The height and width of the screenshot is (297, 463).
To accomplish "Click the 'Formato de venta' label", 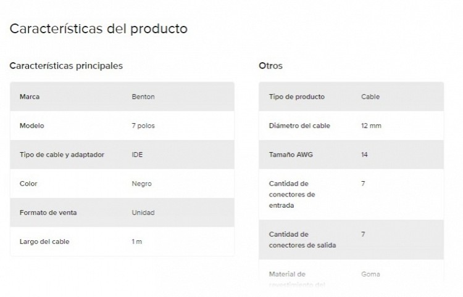I will pos(48,213).
